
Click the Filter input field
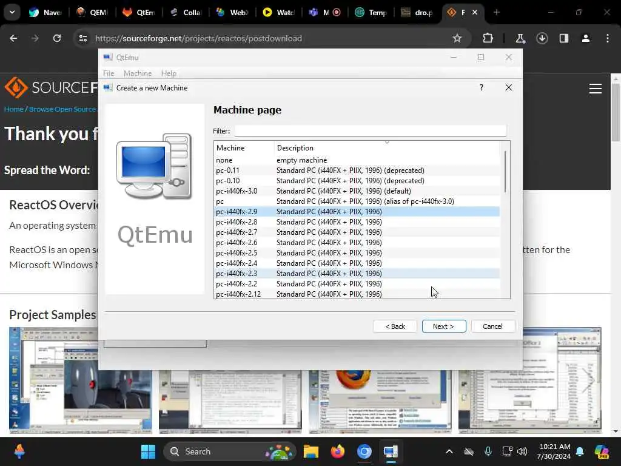tap(371, 131)
